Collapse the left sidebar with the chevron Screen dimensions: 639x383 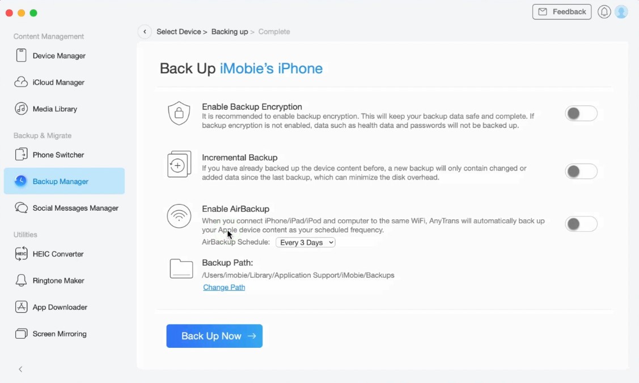20,369
